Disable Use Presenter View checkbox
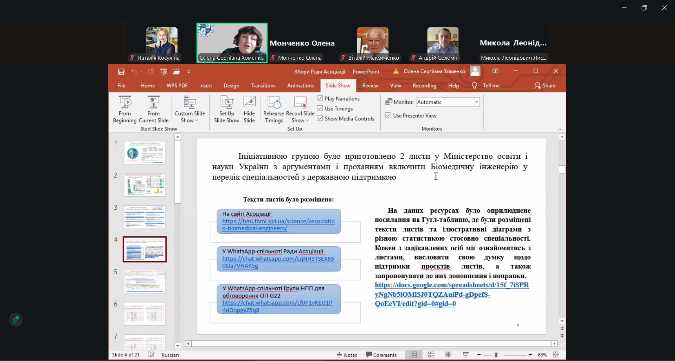Viewport: 675px width, 361px height. click(x=388, y=115)
